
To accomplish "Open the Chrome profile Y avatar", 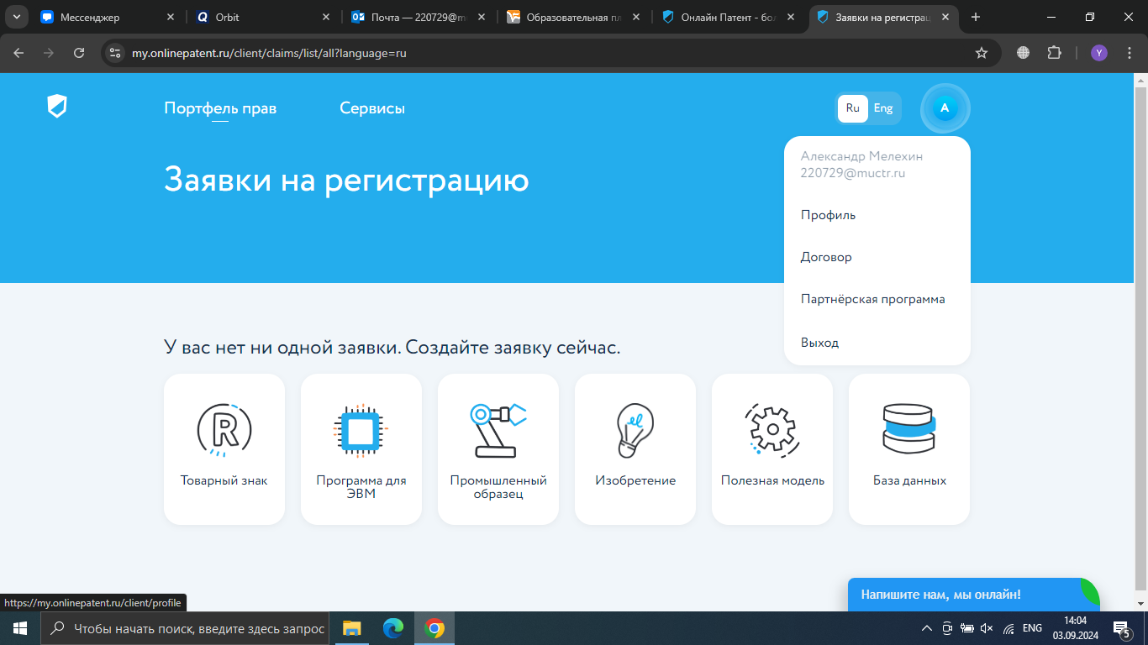I will [x=1099, y=53].
